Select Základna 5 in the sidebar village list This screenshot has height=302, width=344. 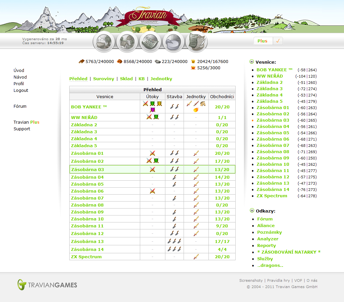[x=269, y=101]
